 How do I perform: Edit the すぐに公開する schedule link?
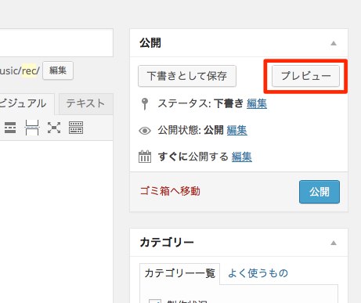(242, 157)
